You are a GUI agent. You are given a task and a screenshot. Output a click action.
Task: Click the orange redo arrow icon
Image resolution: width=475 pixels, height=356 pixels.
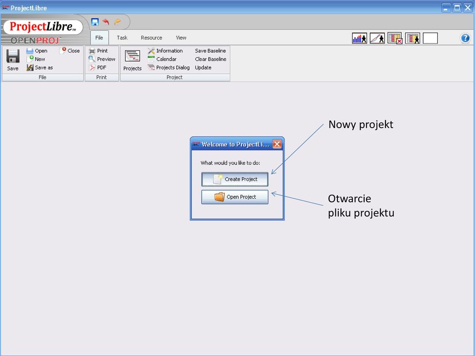[117, 22]
